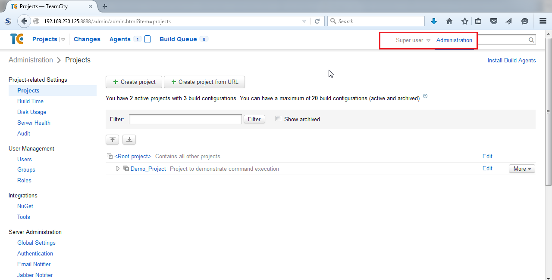The image size is (552, 280).
Task: Go to browser home page icon
Action: [x=449, y=21]
